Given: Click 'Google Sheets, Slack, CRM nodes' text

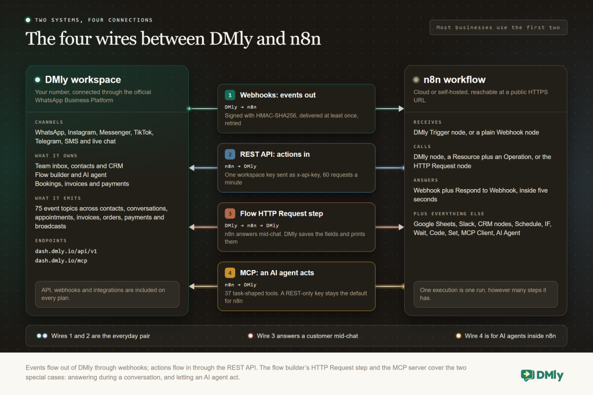Looking at the screenshot, I should click(482, 228).
